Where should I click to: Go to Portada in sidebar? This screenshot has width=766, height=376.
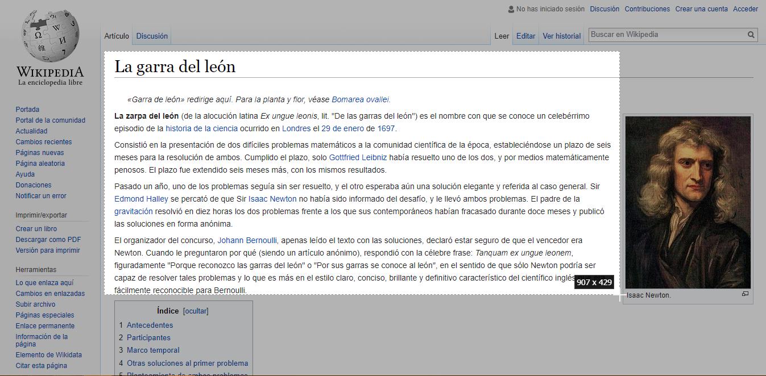(x=27, y=110)
